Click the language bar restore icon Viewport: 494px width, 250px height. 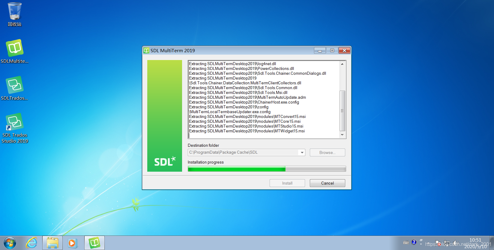pos(421,240)
